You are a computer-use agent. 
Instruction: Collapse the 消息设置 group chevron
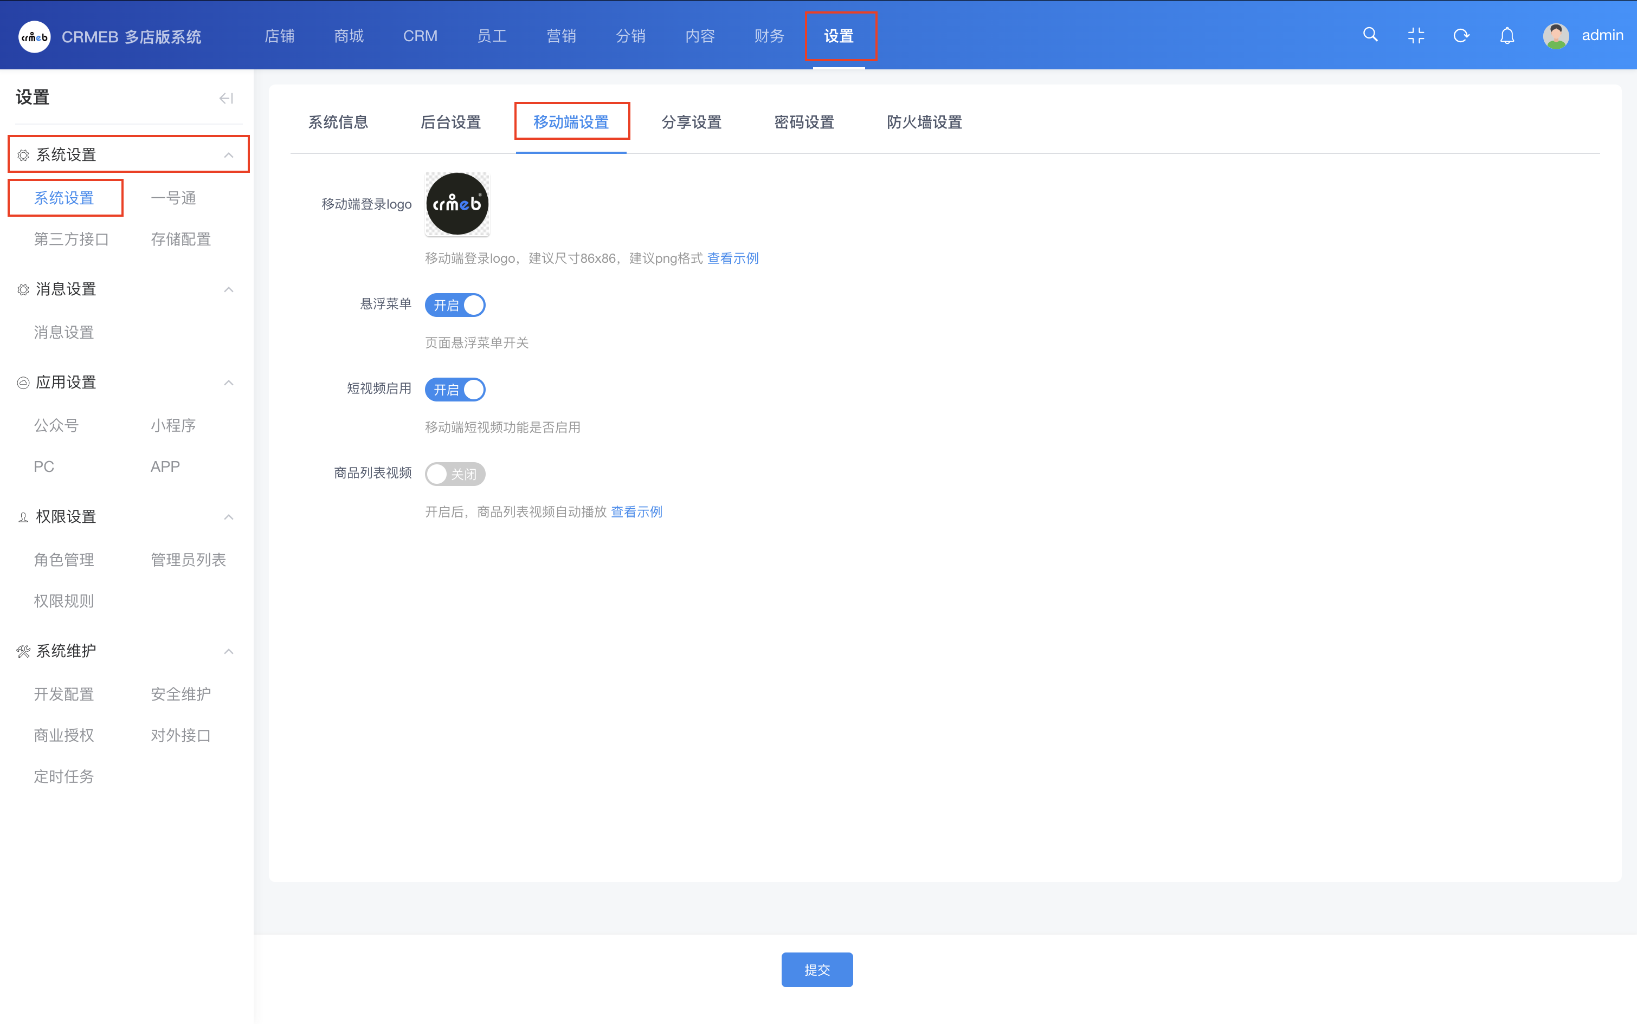tap(229, 289)
